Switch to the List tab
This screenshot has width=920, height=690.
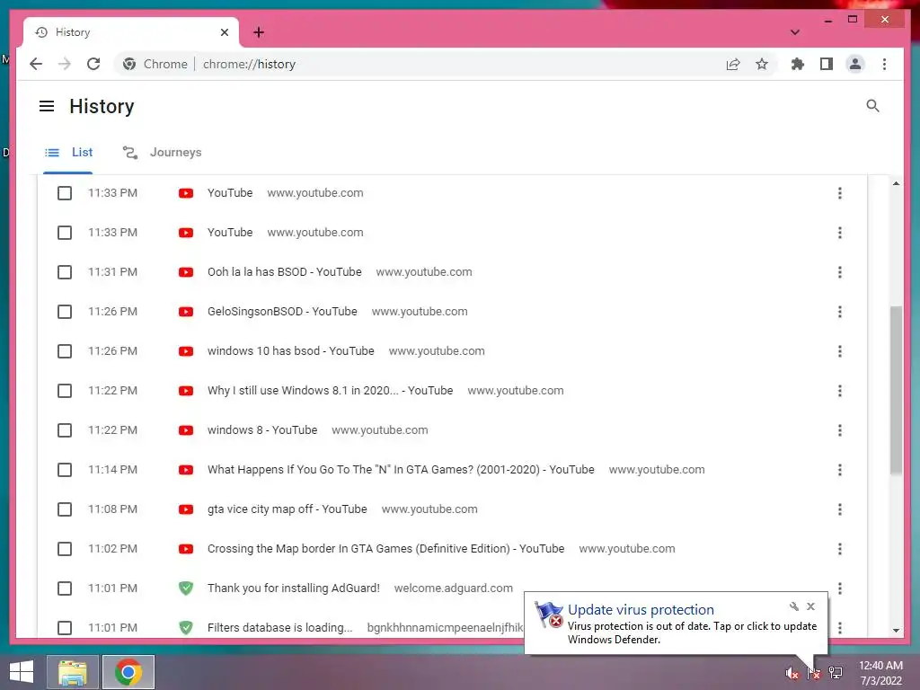(68, 153)
